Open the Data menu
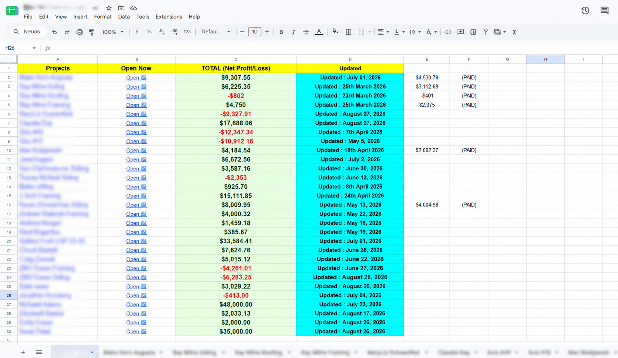The image size is (618, 358). tap(124, 17)
